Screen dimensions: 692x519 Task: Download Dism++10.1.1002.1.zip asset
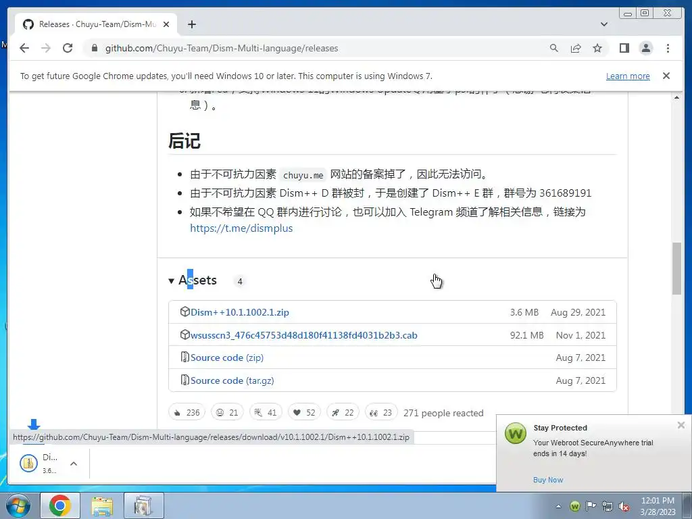240,312
